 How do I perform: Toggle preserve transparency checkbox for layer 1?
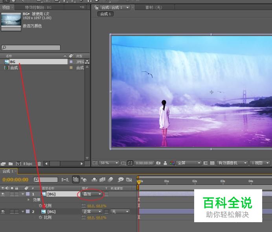pos(107,194)
